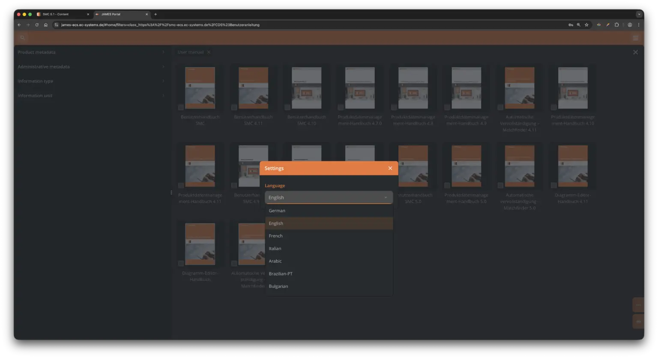Close the Settings dialog
Viewport: 658px width, 358px height.
[390, 168]
